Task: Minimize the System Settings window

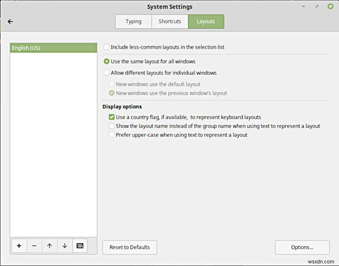Action: (x=303, y=6)
